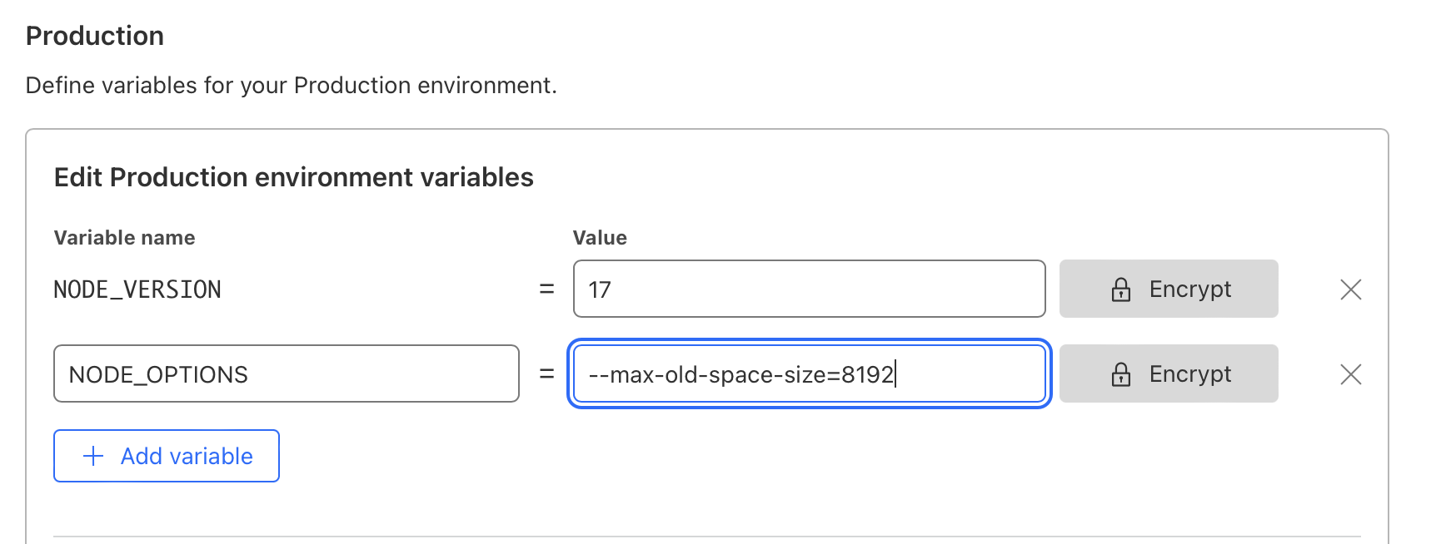This screenshot has width=1446, height=544.
Task: Click the Define variables description text
Action: coord(291,86)
